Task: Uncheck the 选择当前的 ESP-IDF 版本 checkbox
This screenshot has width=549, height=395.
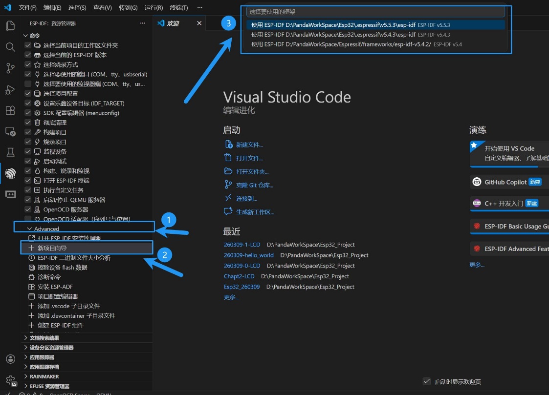Action: pos(28,55)
